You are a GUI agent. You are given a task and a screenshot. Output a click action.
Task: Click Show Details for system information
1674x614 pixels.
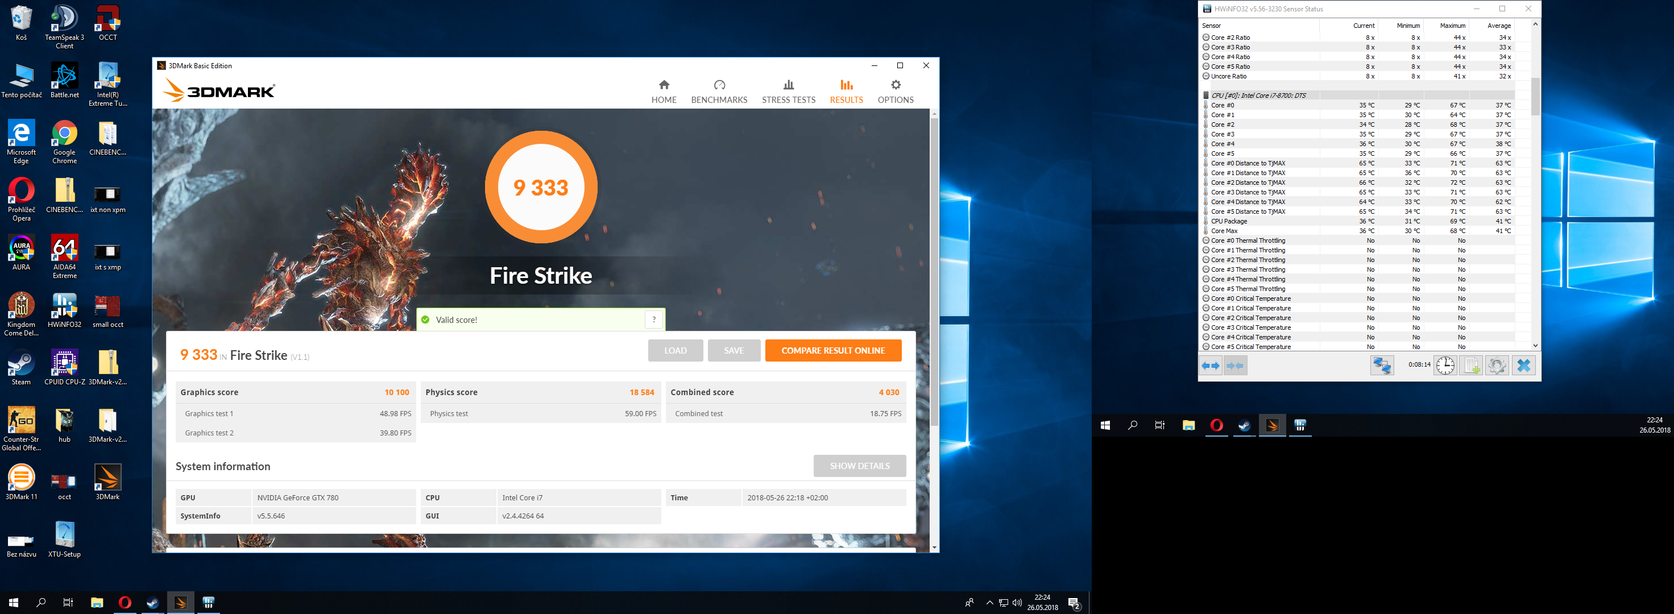(x=859, y=466)
